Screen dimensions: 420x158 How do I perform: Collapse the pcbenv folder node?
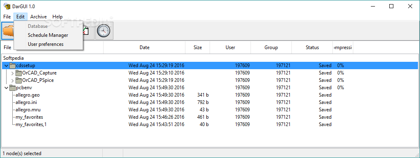coord(7,88)
